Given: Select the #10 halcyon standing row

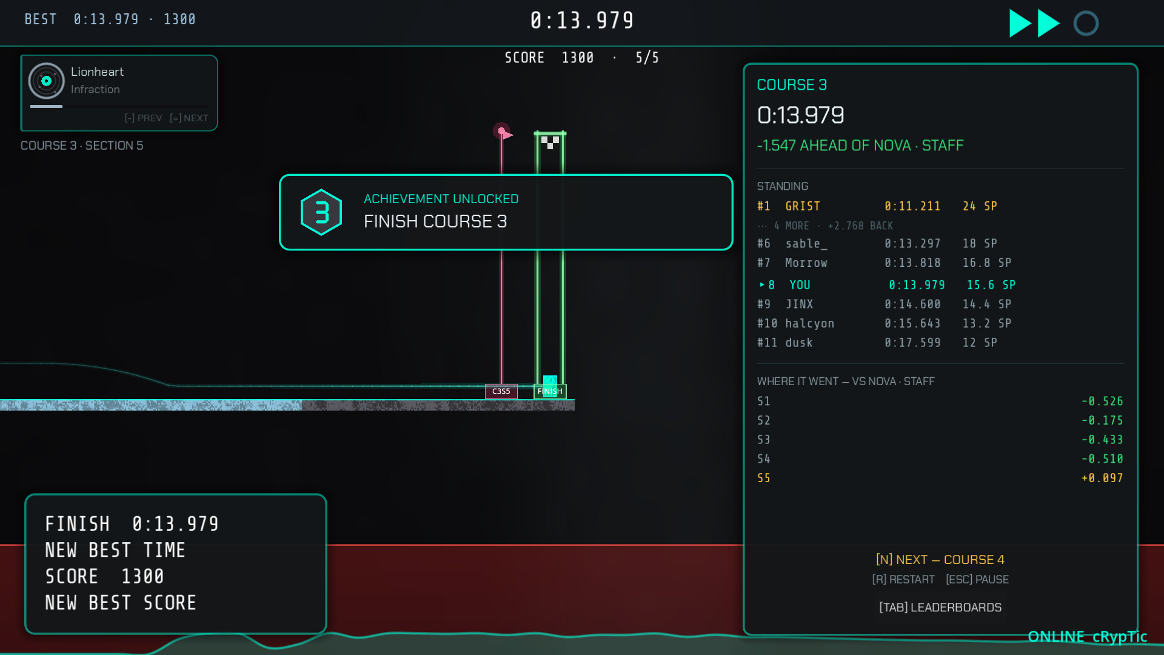Looking at the screenshot, I should [940, 323].
